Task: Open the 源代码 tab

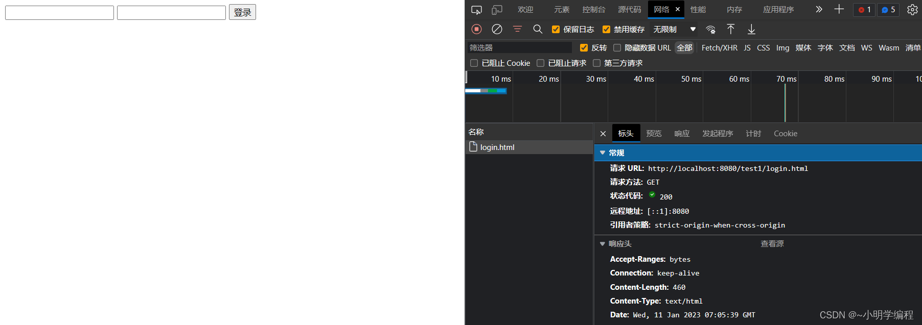Action: tap(629, 10)
